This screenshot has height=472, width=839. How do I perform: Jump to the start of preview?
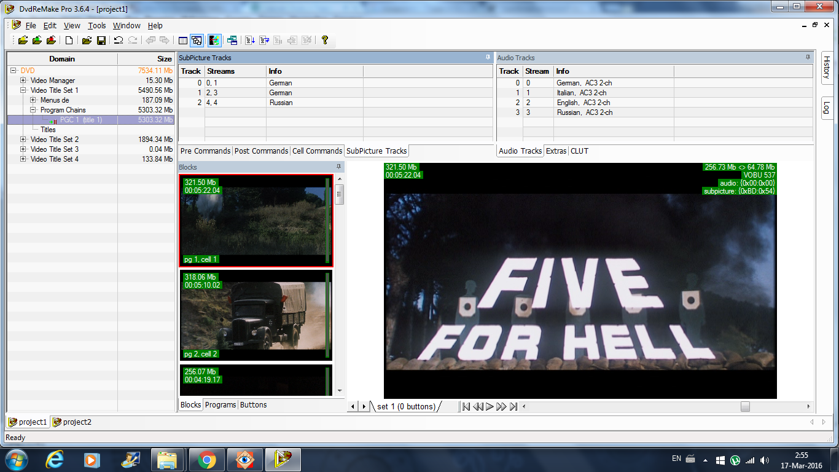[466, 407]
